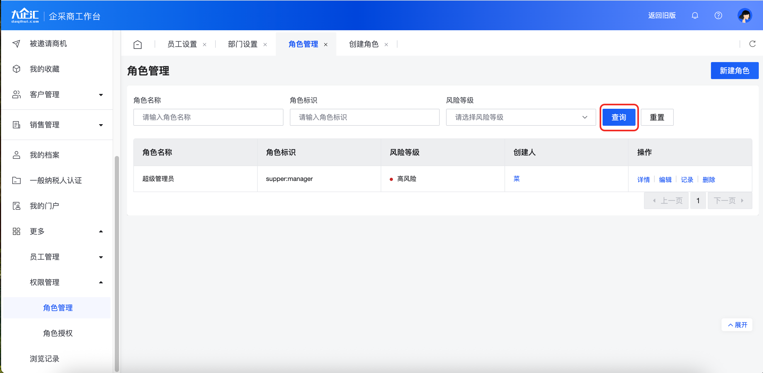Switch to the 部门设置 tab
The height and width of the screenshot is (373, 763).
pos(242,44)
